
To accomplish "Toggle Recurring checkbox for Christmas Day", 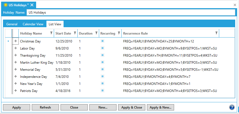I will point(102,41).
